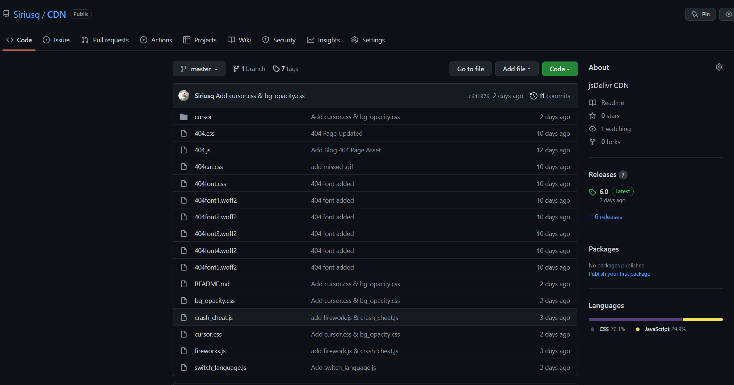This screenshot has height=385, width=734.
Task: Open the Add file dropdown
Action: point(516,69)
